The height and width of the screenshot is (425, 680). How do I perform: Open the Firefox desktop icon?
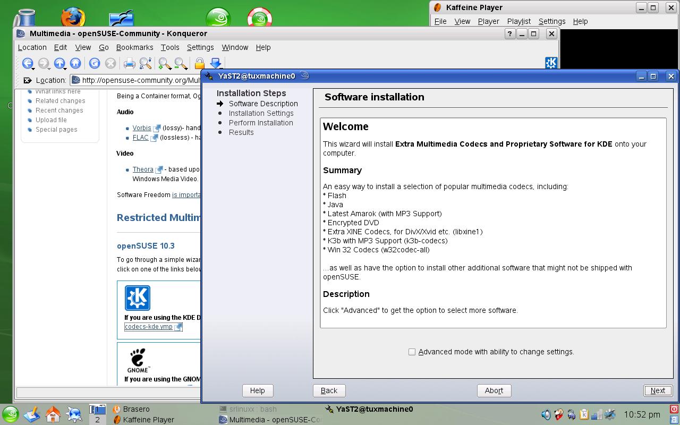(x=73, y=17)
